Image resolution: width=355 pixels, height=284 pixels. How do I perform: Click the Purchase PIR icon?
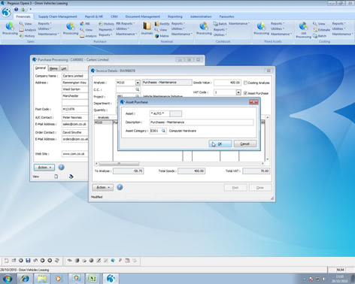point(85,24)
